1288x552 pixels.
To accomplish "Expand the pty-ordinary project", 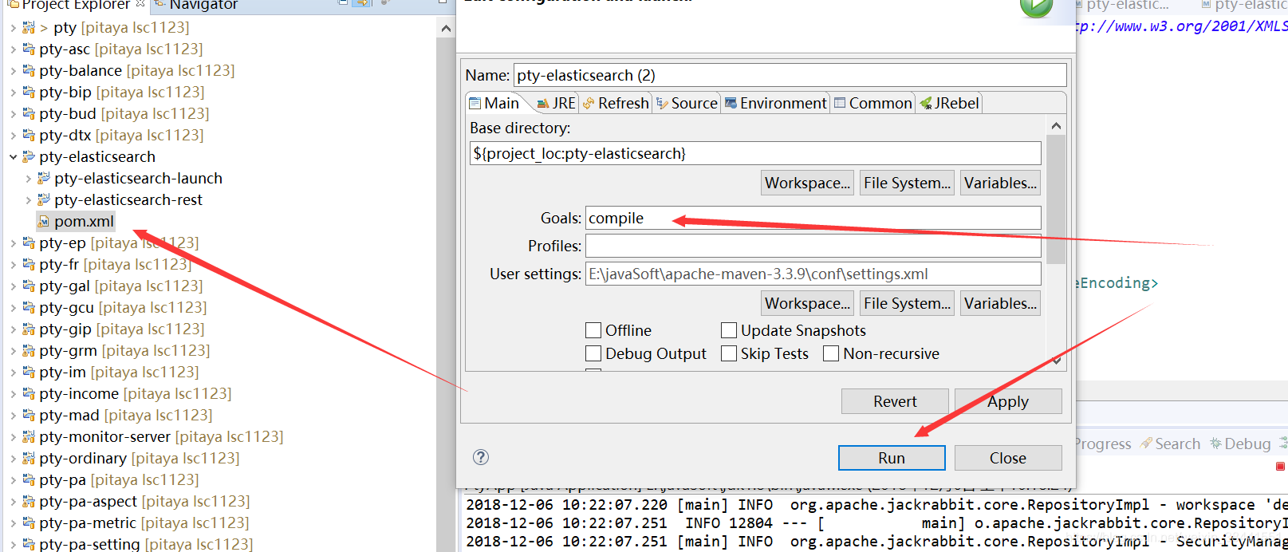I will click(x=13, y=458).
